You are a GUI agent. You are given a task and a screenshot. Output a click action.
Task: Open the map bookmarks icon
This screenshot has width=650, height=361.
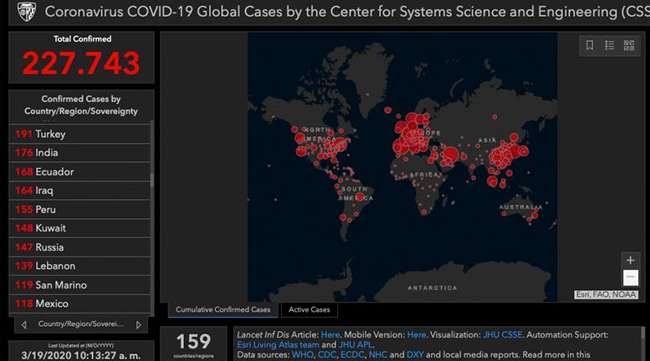590,45
